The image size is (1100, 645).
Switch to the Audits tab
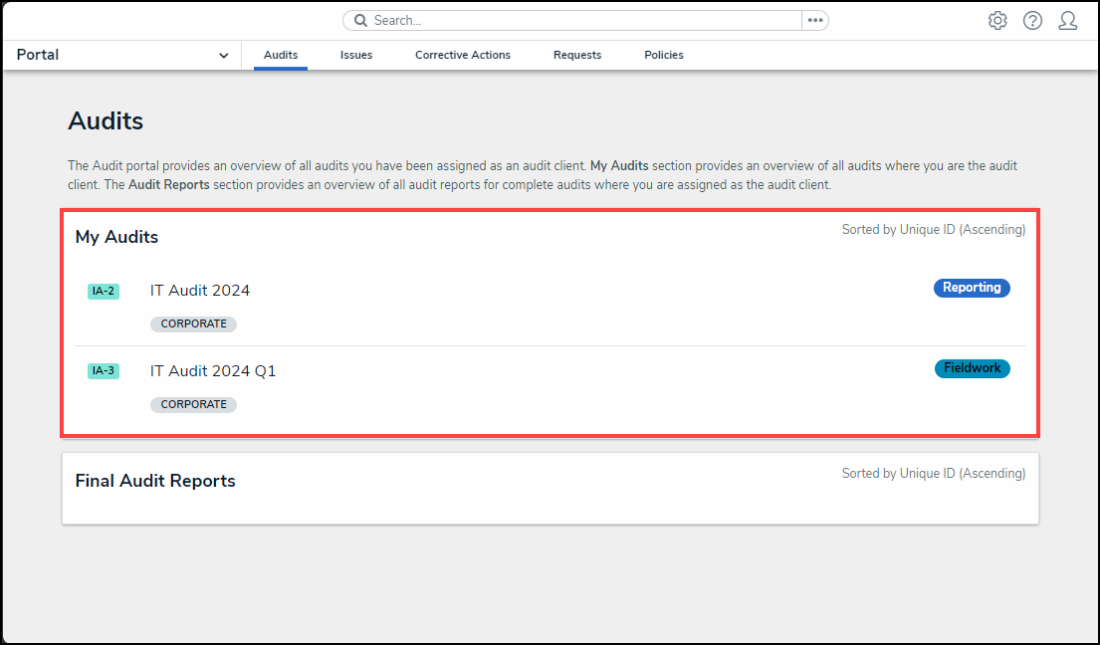[x=281, y=56]
